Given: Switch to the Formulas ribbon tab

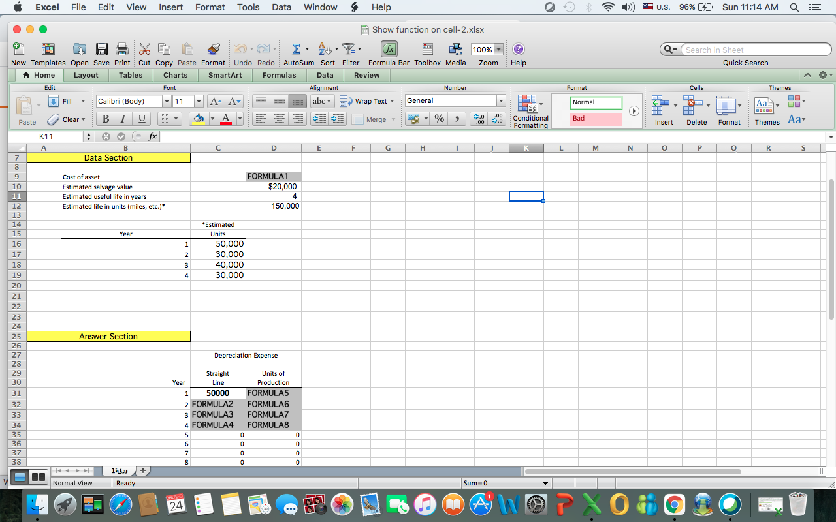Looking at the screenshot, I should click(x=279, y=75).
